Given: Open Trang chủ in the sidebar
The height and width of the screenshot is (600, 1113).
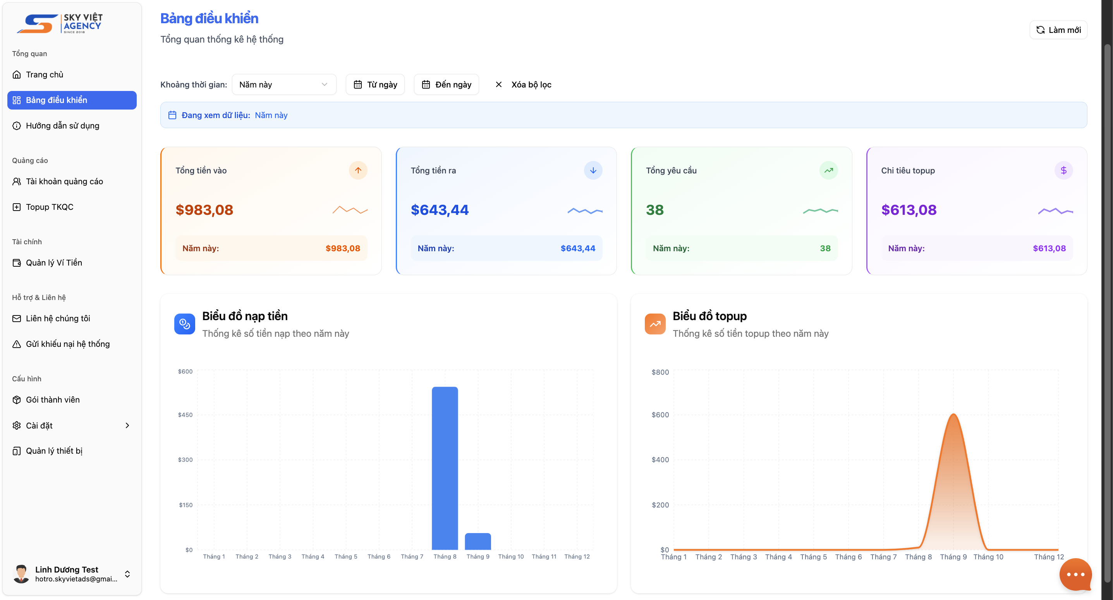Looking at the screenshot, I should (x=45, y=75).
